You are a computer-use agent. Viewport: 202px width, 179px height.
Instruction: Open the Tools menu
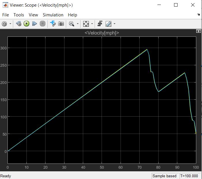coord(19,15)
